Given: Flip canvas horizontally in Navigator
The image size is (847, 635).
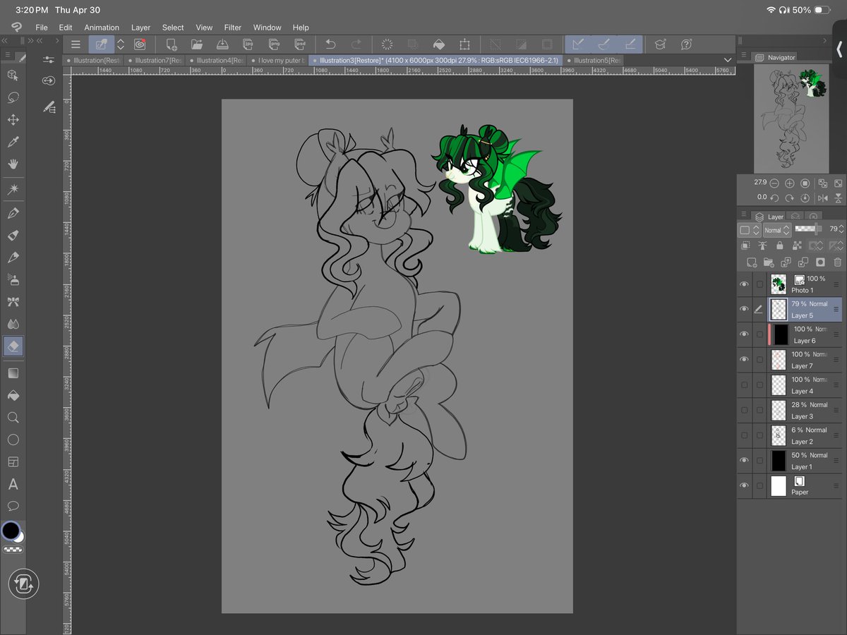Looking at the screenshot, I should coord(822,198).
